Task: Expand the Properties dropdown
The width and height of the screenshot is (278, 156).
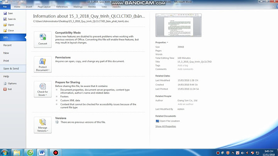Action: point(161,42)
